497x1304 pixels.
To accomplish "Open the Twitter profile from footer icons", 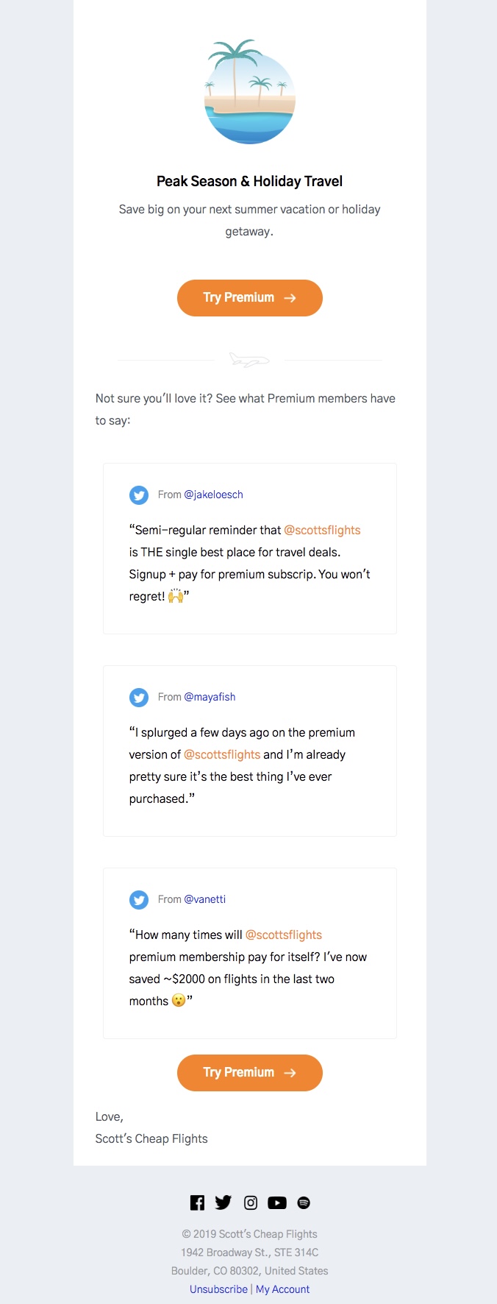I will [x=224, y=1202].
